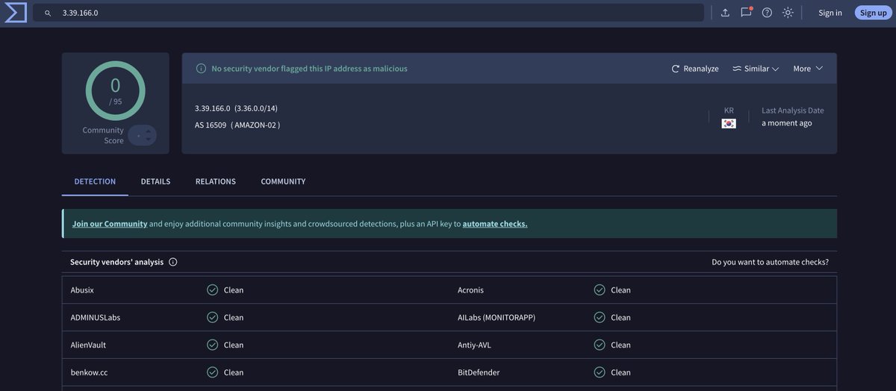896x391 pixels.
Task: Click the AILabs (MONITORAPP) clean checkmark icon
Action: (x=600, y=317)
